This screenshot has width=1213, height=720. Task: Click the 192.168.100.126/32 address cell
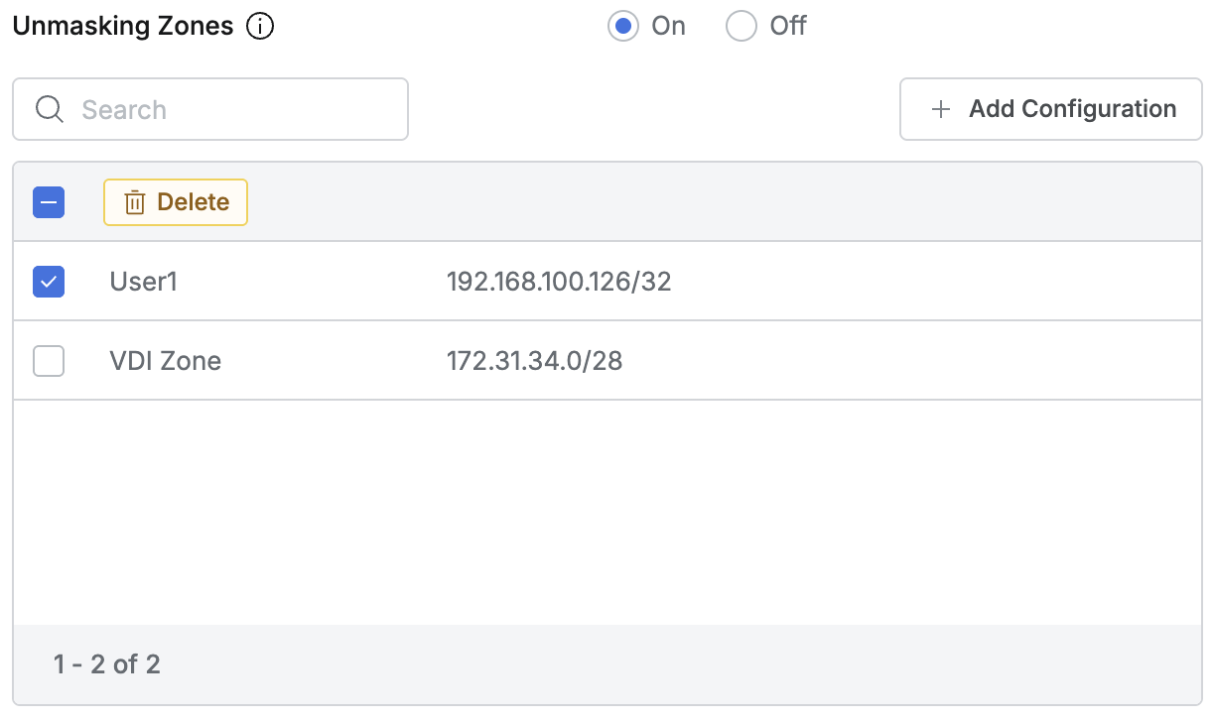(x=559, y=282)
